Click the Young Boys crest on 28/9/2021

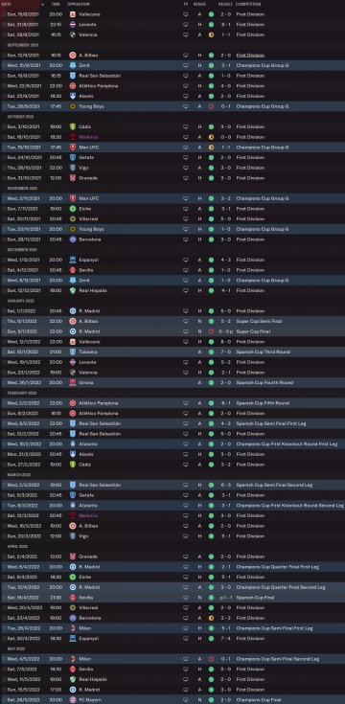point(72,106)
